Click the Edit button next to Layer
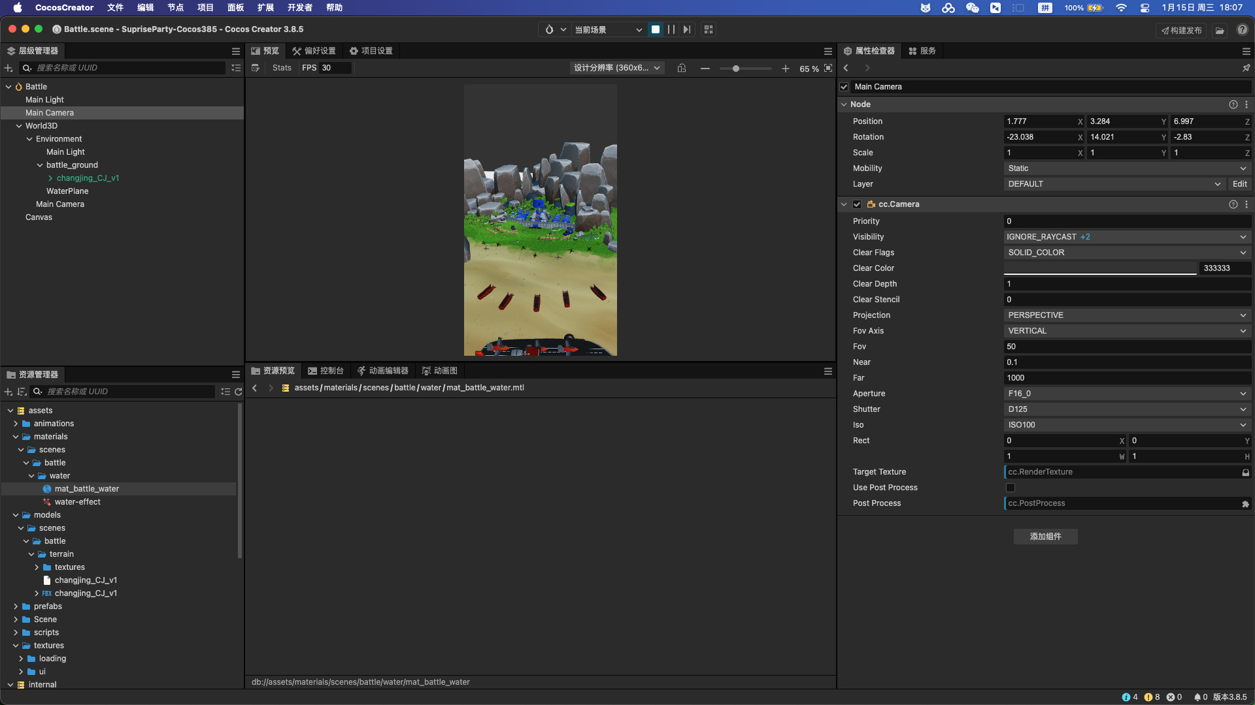Screen dimensions: 1255x705 click(1239, 184)
